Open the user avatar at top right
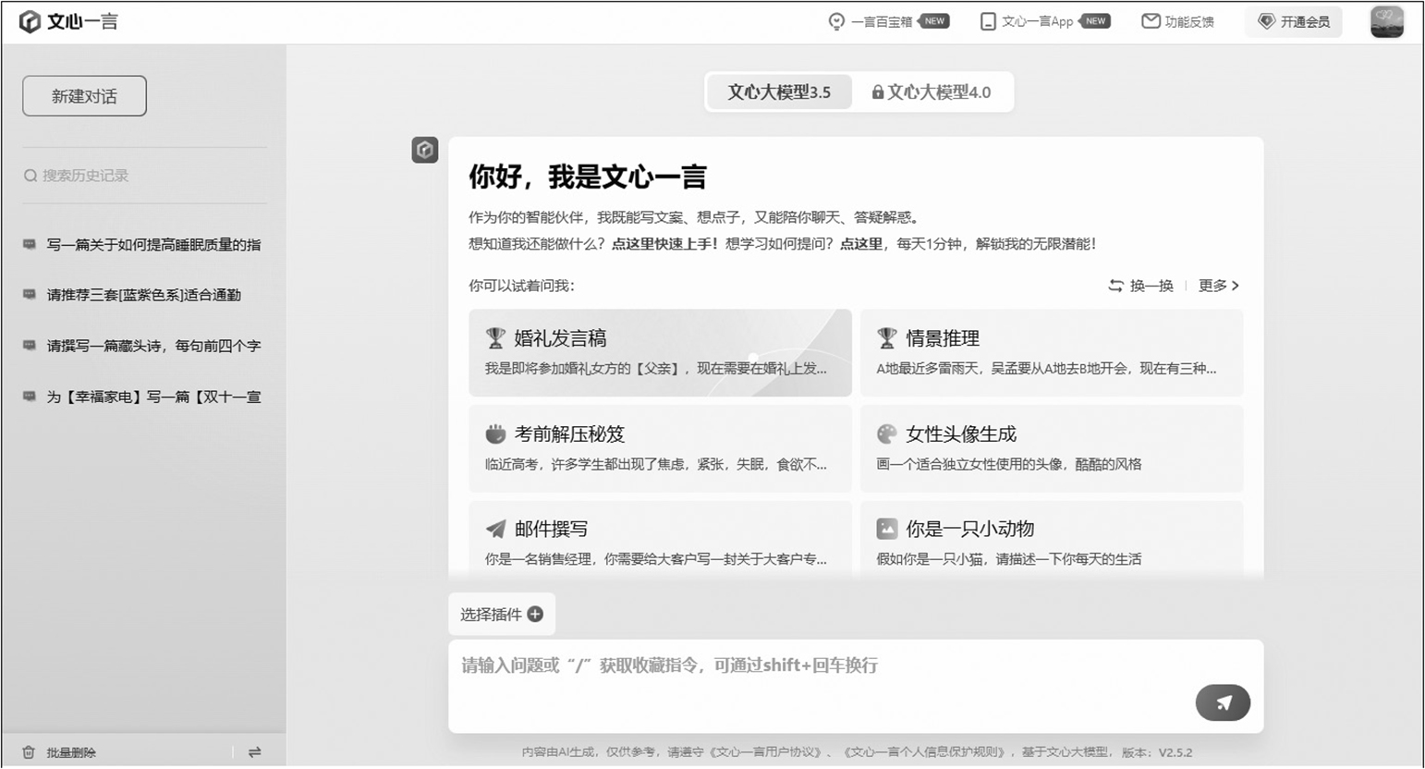The image size is (1425, 769). point(1386,22)
